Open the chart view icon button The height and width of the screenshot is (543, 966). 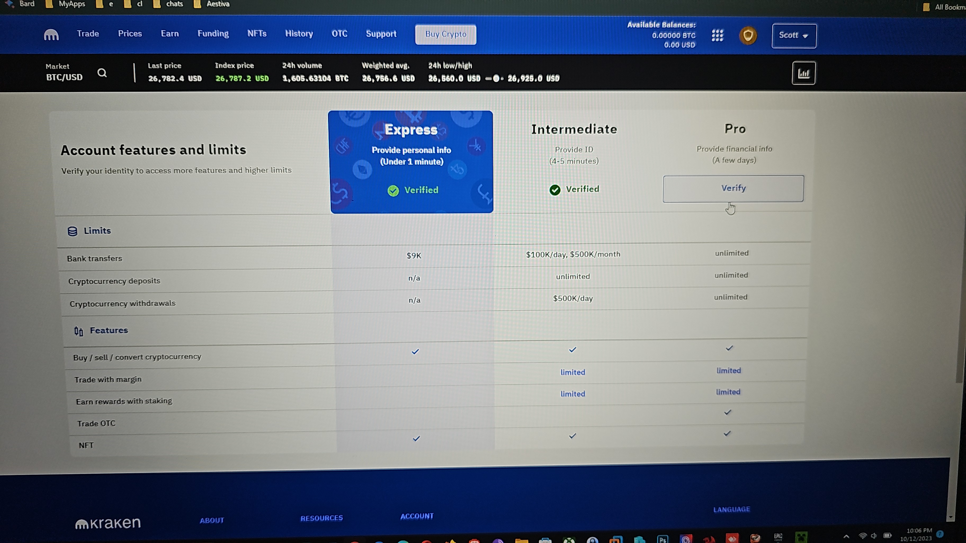pyautogui.click(x=803, y=73)
